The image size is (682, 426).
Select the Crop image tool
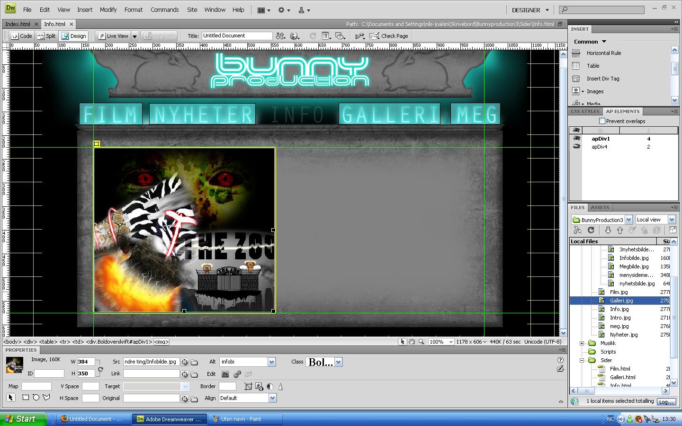tap(248, 387)
